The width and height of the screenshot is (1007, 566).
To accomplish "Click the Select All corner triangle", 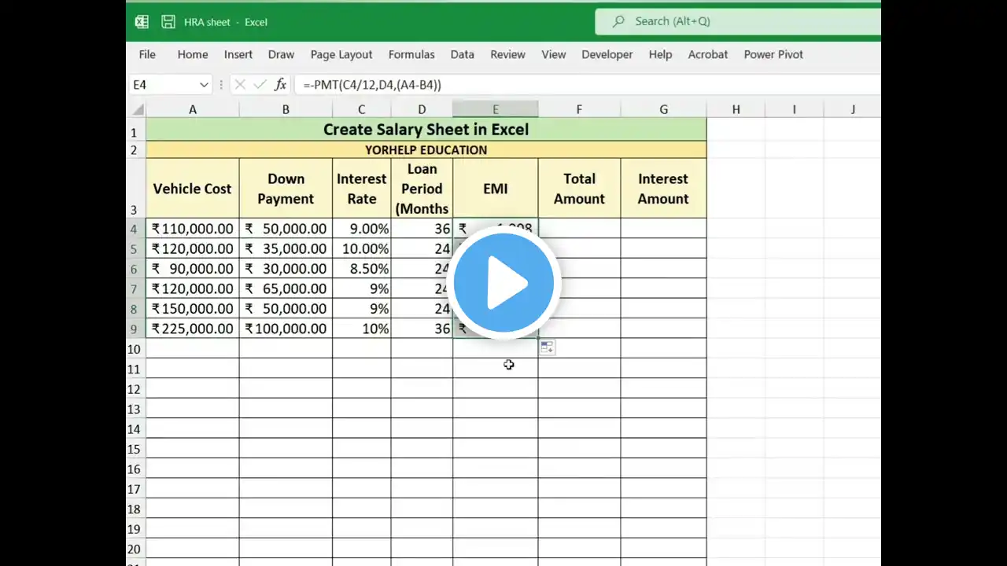I will pos(138,109).
